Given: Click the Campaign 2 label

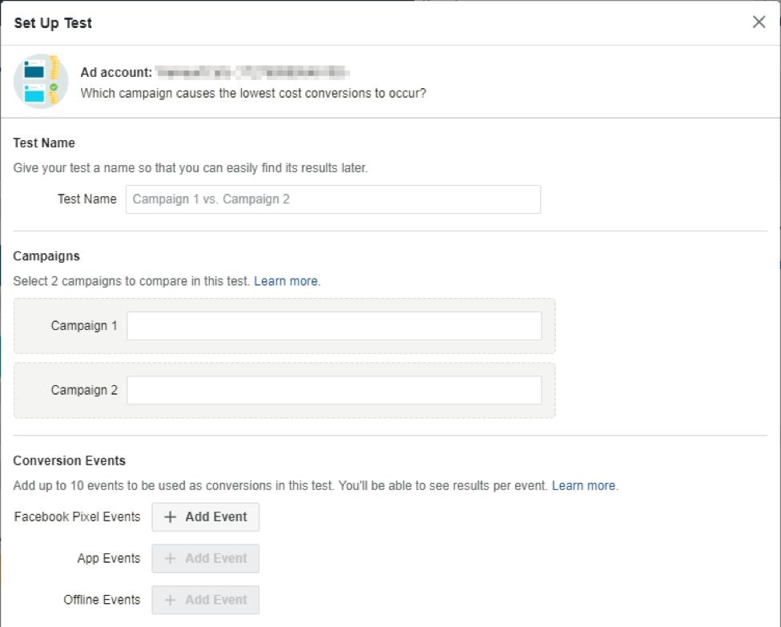Looking at the screenshot, I should pos(84,390).
